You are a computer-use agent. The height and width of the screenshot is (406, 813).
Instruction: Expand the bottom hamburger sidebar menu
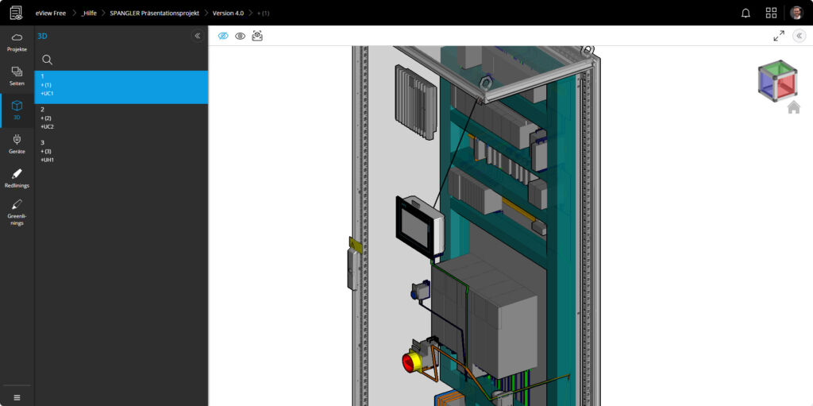pyautogui.click(x=17, y=397)
